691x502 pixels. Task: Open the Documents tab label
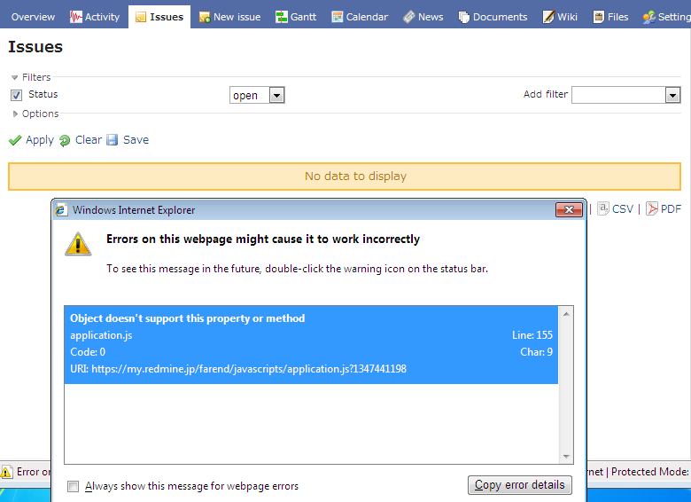click(501, 17)
